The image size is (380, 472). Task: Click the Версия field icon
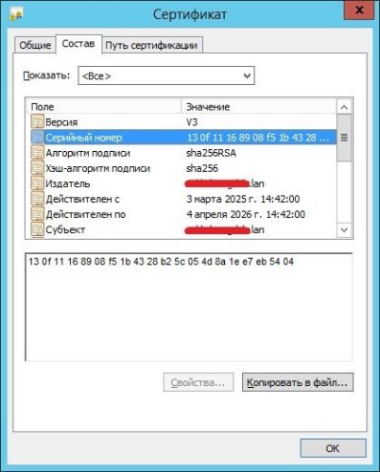pos(37,122)
